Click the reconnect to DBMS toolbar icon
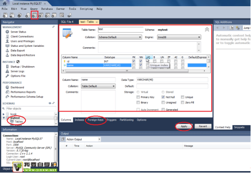 pyautogui.click(x=70, y=15)
